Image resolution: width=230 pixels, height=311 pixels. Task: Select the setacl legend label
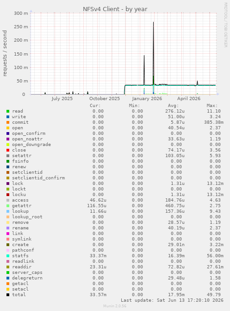20,289
